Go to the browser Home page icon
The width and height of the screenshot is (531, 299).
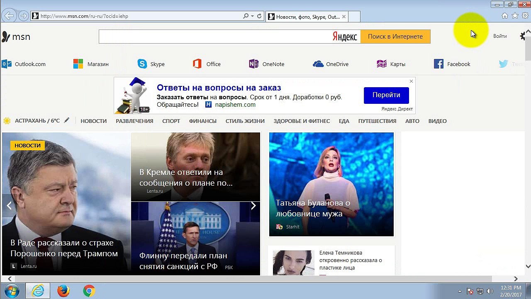pos(505,16)
